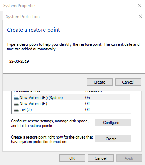The height and width of the screenshot is (165, 145).
Task: Click Create... in the System Properties window
Action: click(113, 139)
